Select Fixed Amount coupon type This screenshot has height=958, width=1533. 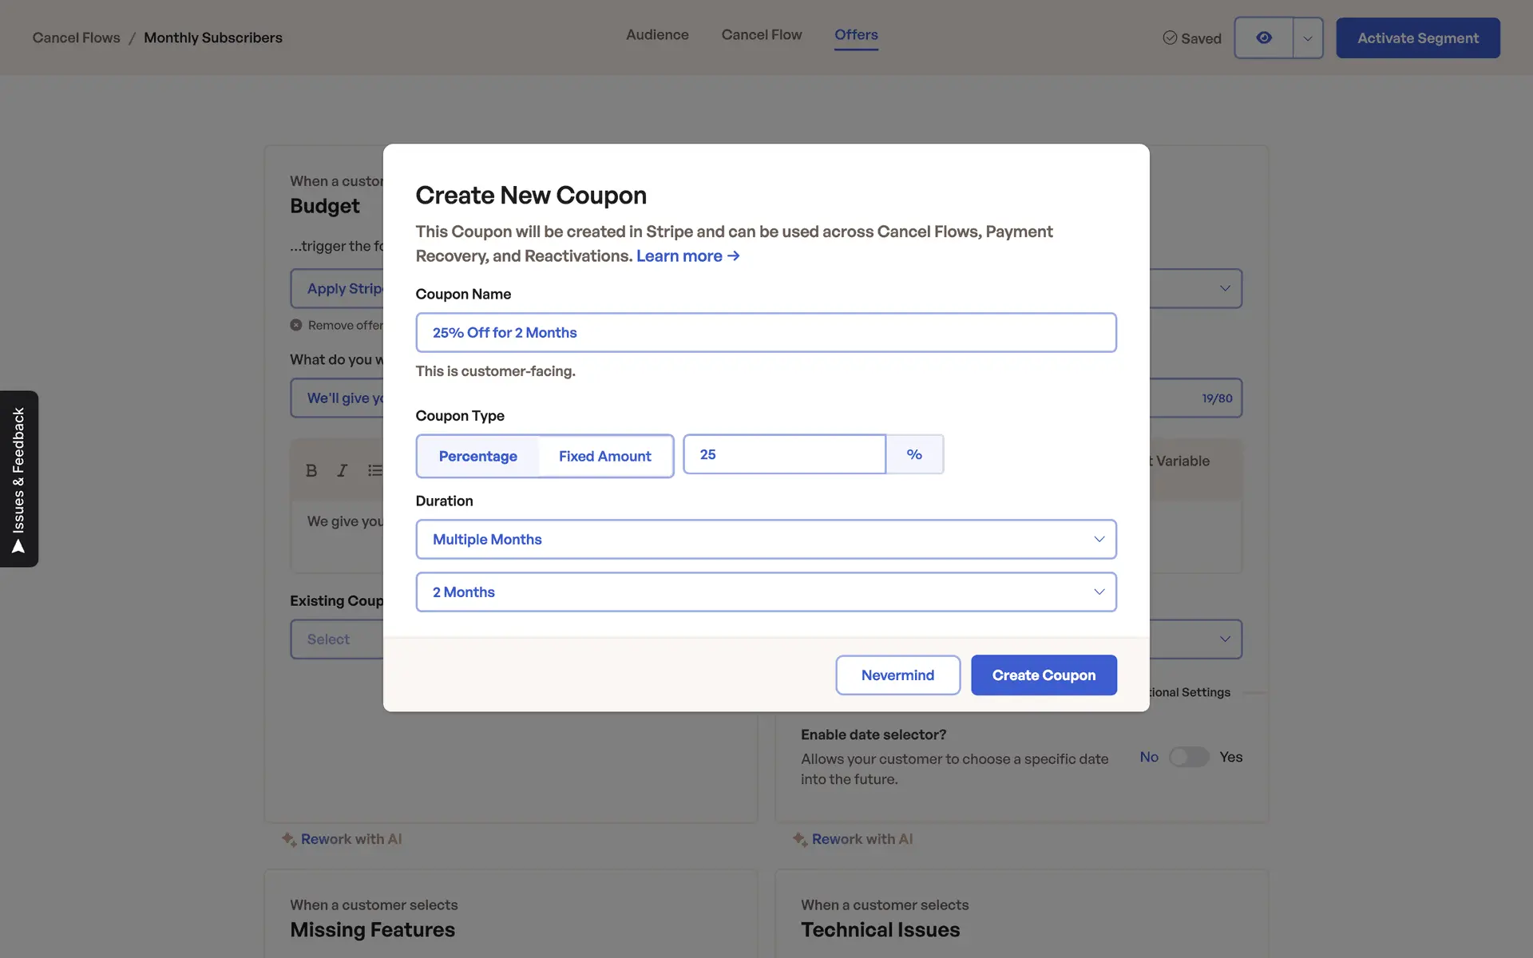pos(604,456)
